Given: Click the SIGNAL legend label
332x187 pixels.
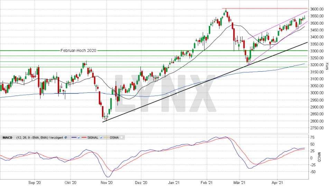Looking at the screenshot, I should [x=93, y=137].
